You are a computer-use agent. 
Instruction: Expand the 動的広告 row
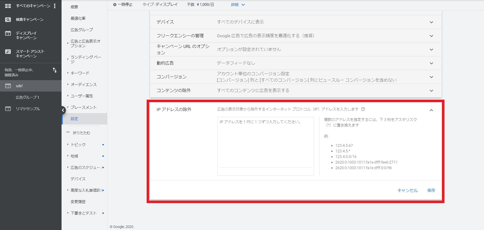[x=431, y=63]
